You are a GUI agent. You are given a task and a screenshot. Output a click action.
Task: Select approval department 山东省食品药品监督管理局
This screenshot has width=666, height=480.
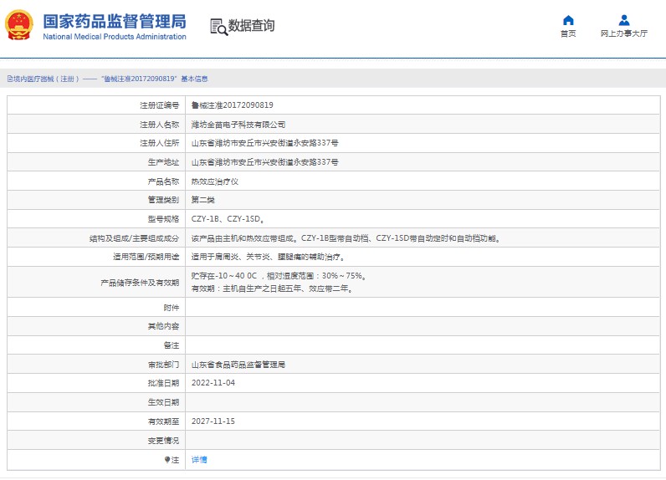238,365
